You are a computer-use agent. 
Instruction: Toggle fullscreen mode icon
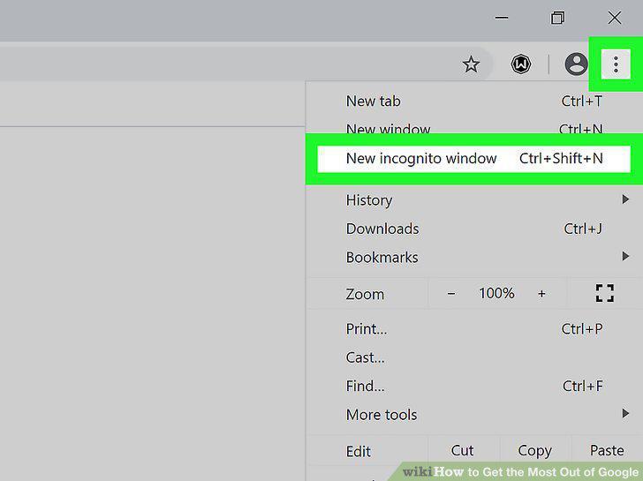(605, 293)
